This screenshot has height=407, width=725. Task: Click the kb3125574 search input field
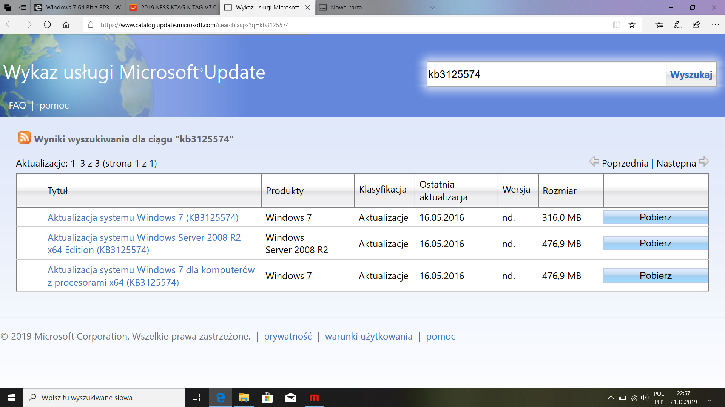point(546,74)
